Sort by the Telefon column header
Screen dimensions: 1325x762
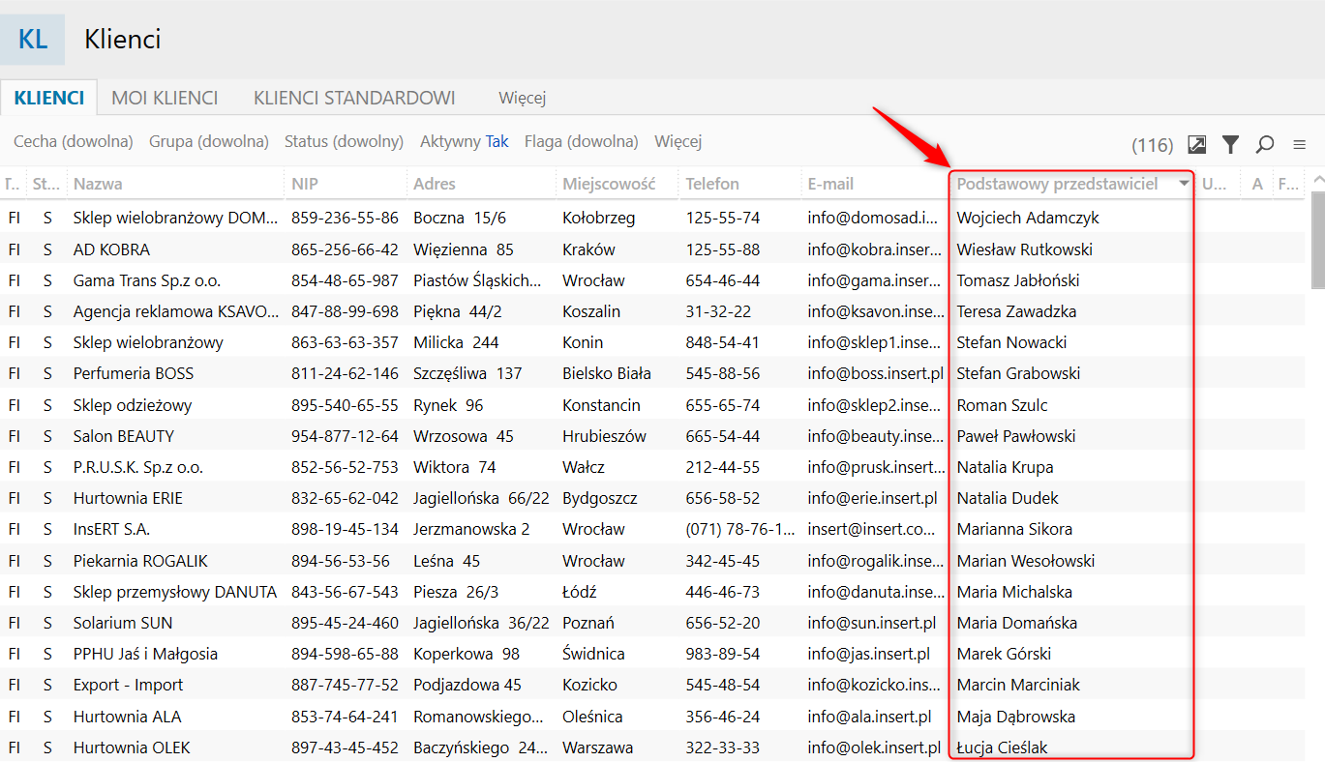[740, 184]
